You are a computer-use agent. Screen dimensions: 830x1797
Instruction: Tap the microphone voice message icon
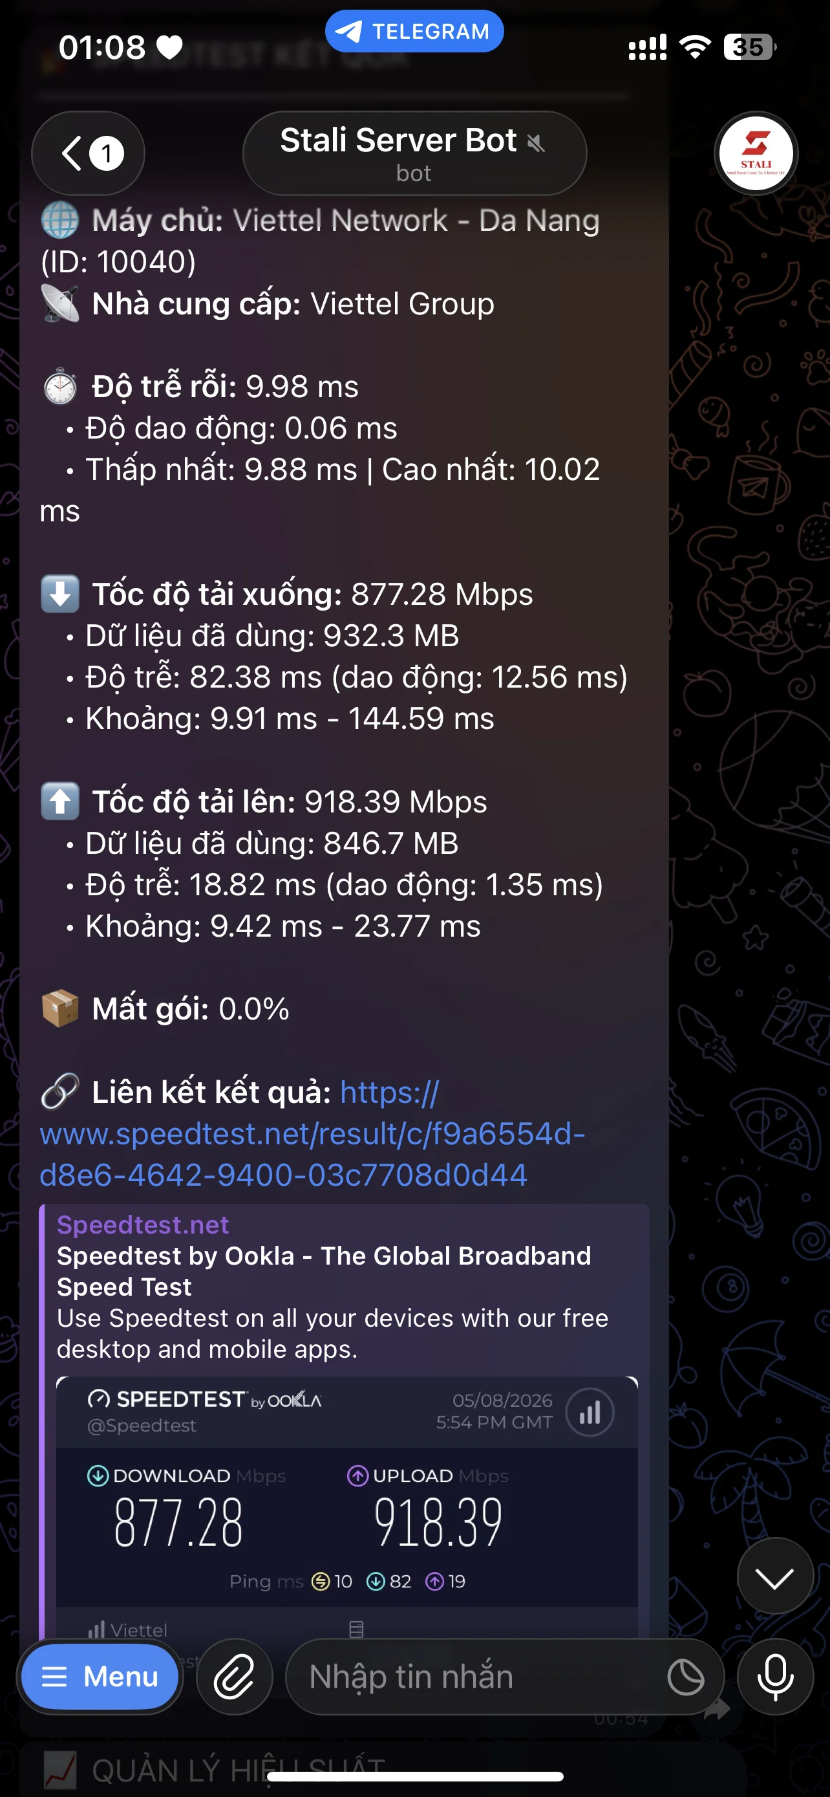click(775, 1676)
